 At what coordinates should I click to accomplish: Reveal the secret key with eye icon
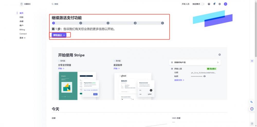coord(204,76)
